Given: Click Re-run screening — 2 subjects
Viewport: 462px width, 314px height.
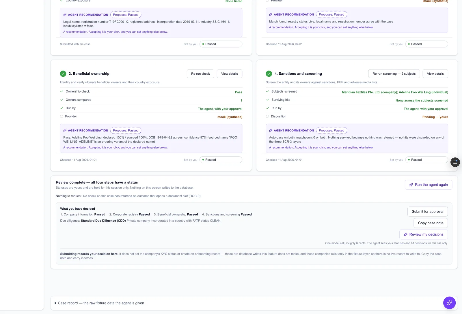Looking at the screenshot, I should click(394, 74).
